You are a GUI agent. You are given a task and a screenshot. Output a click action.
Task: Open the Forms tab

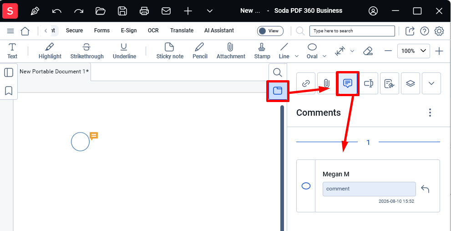(102, 31)
